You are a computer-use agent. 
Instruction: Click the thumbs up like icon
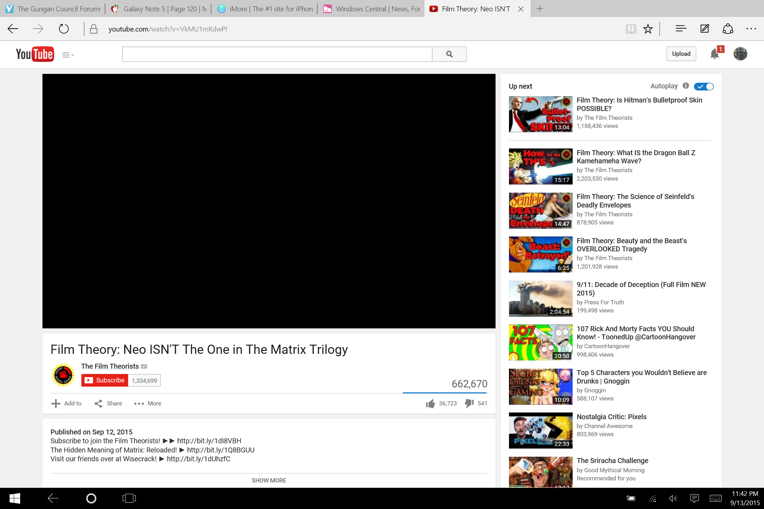pyautogui.click(x=430, y=403)
